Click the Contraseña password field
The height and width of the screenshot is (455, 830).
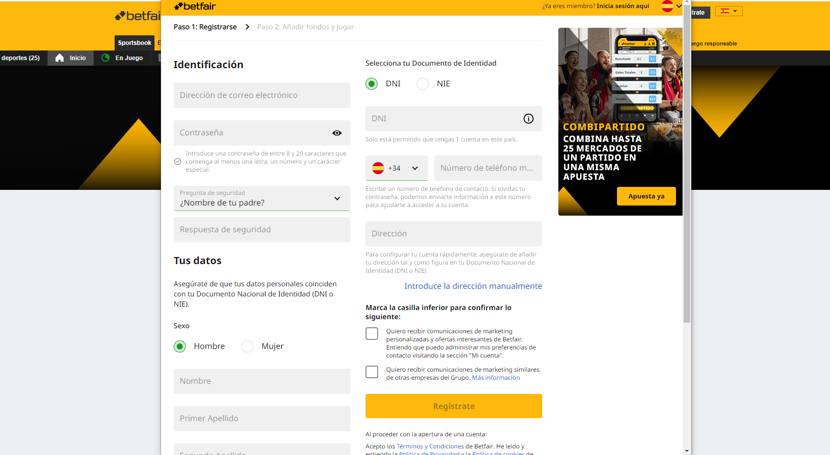coord(262,133)
